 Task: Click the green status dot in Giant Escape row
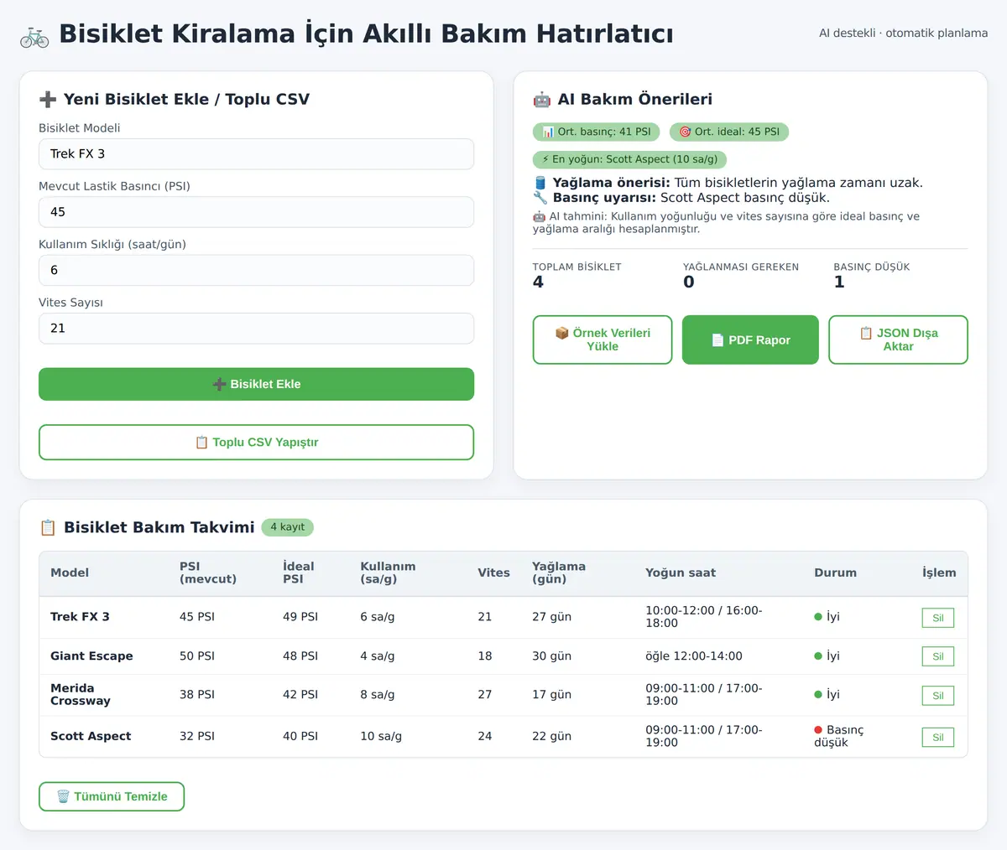[x=818, y=656]
